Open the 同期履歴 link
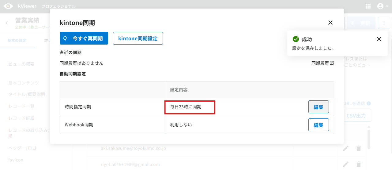392x170 pixels. click(x=322, y=63)
